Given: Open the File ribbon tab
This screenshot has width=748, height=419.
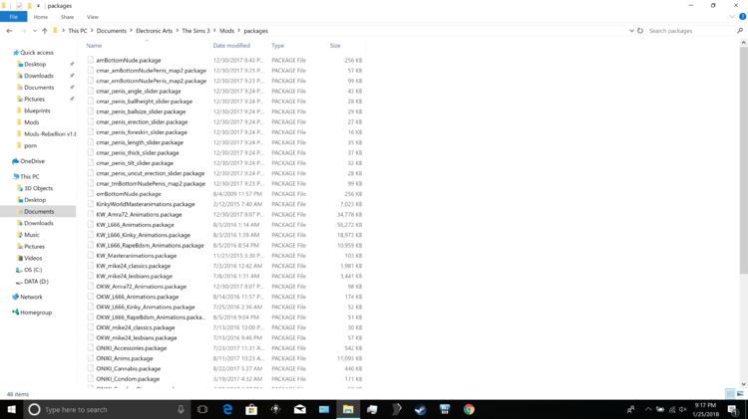Looking at the screenshot, I should [13, 17].
